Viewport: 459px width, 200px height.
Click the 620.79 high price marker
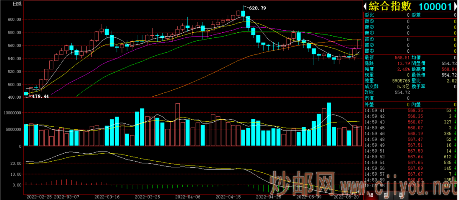pyautogui.click(x=257, y=8)
